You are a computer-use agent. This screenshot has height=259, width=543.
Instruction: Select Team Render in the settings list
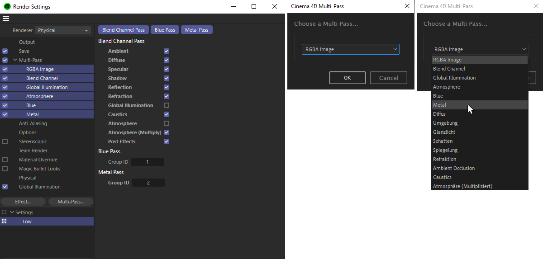click(x=33, y=151)
